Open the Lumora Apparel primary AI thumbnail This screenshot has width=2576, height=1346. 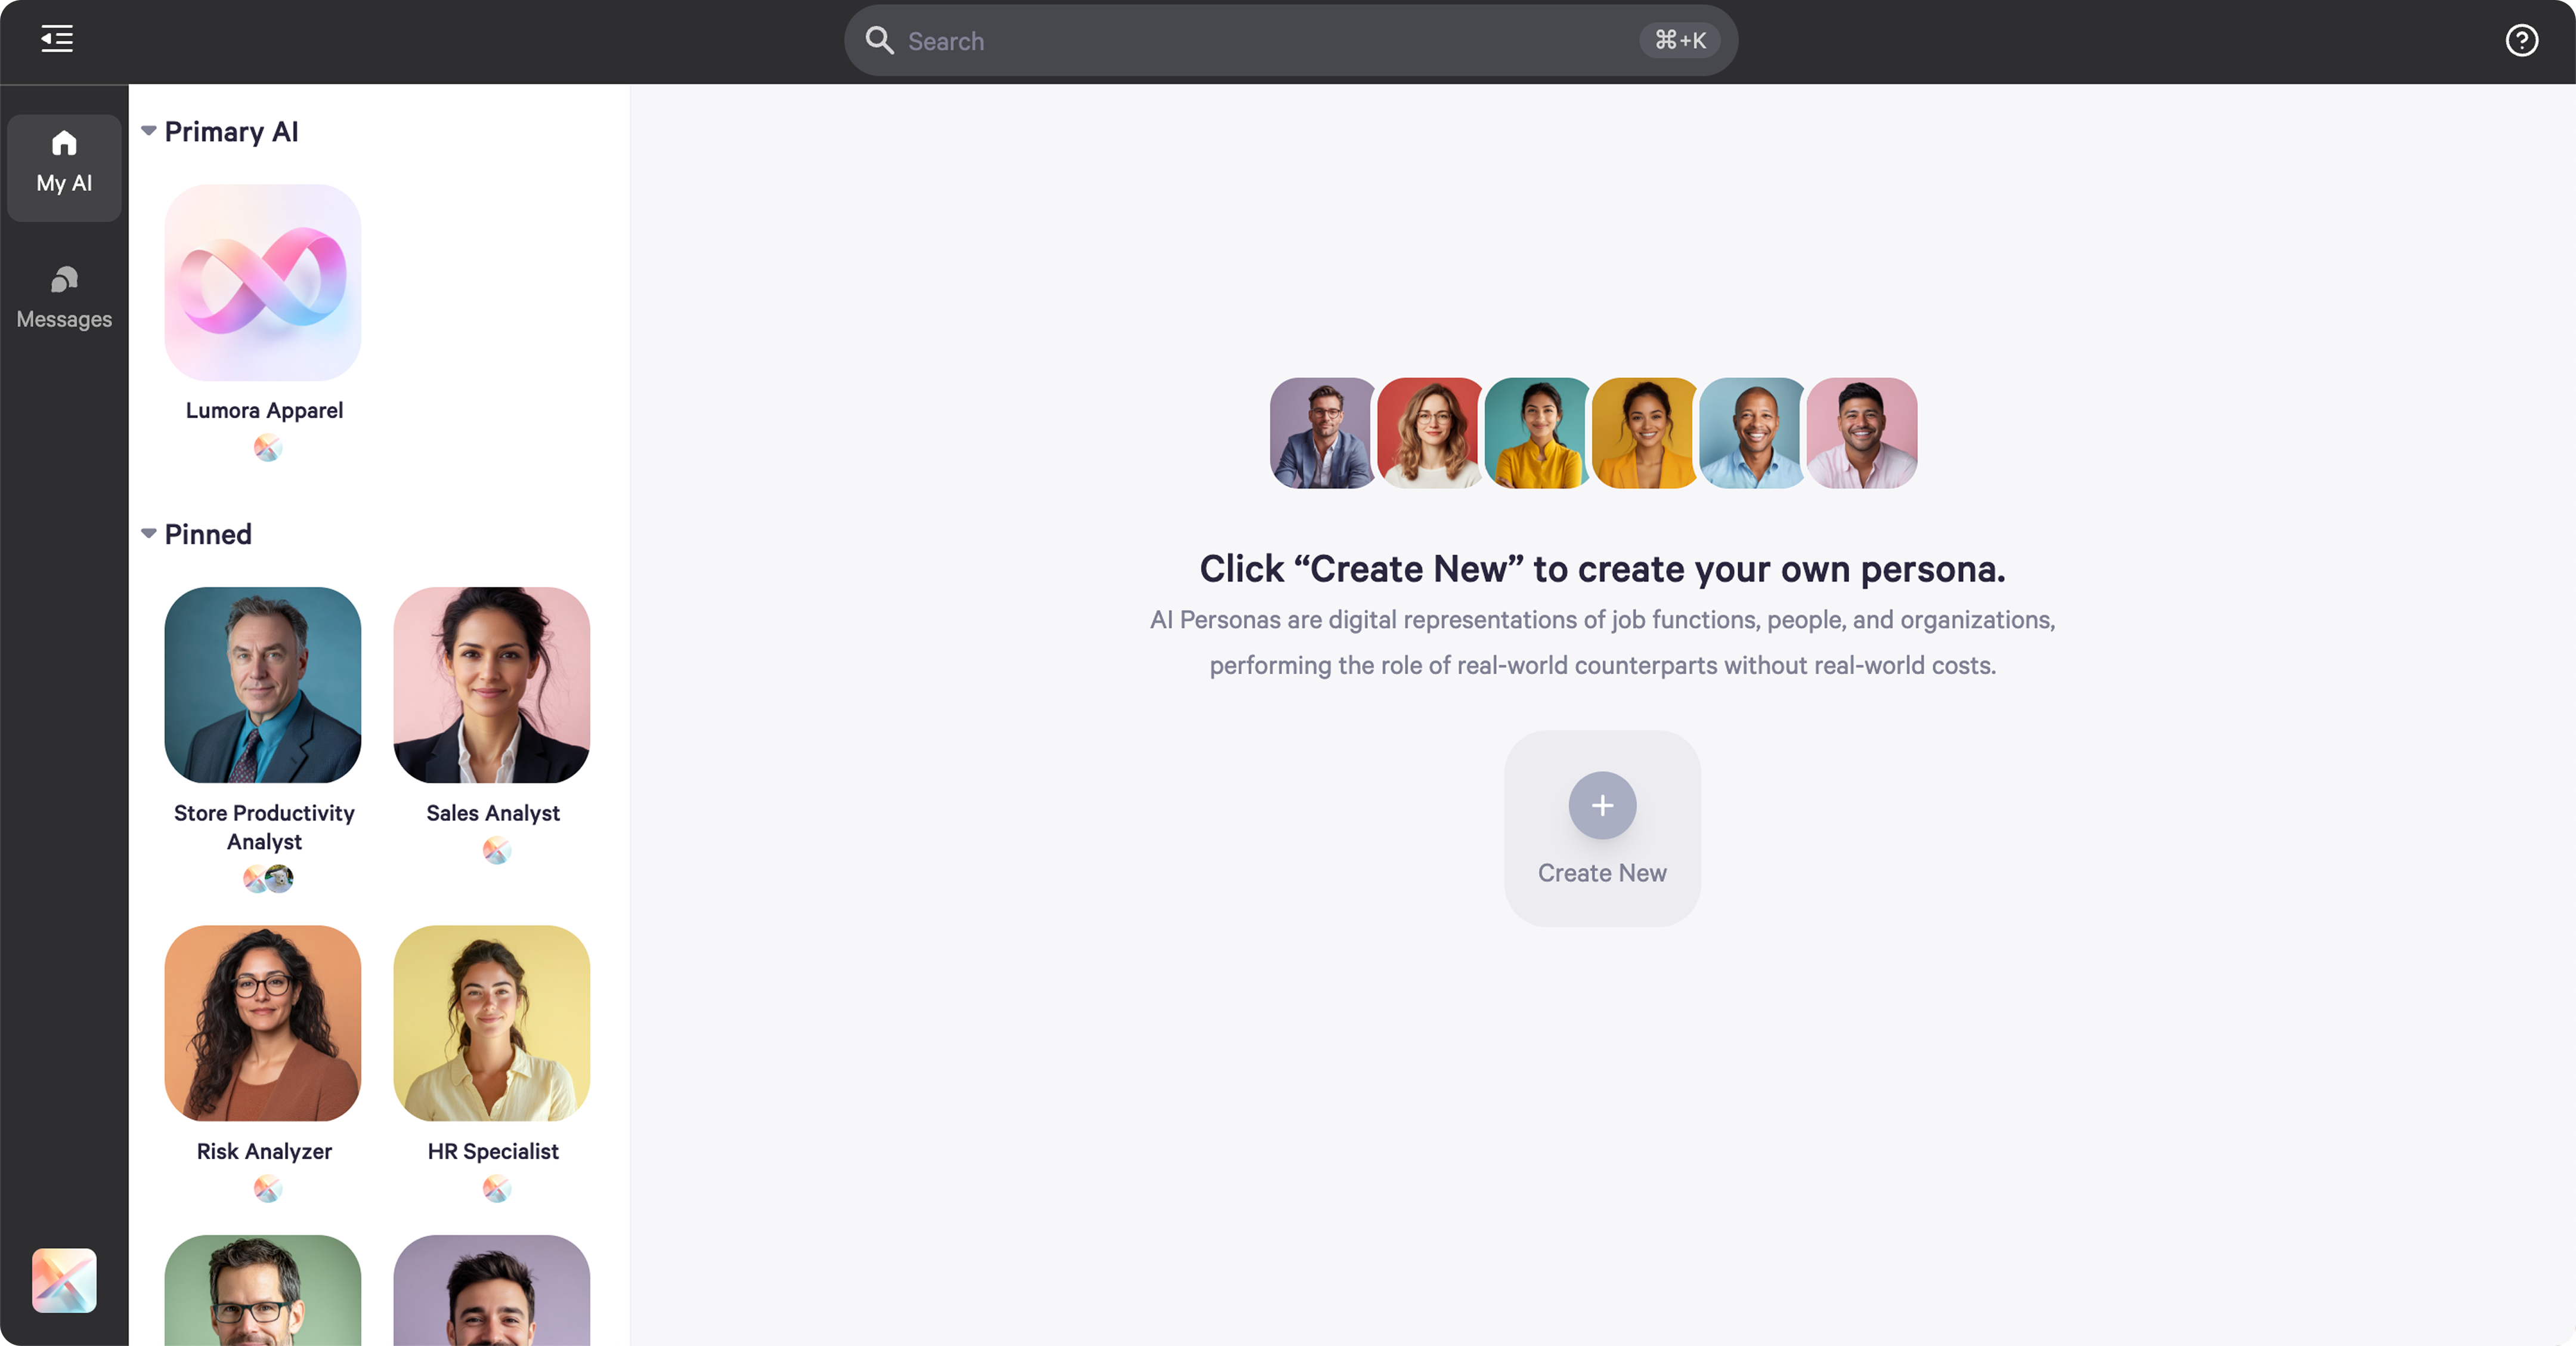tap(263, 282)
